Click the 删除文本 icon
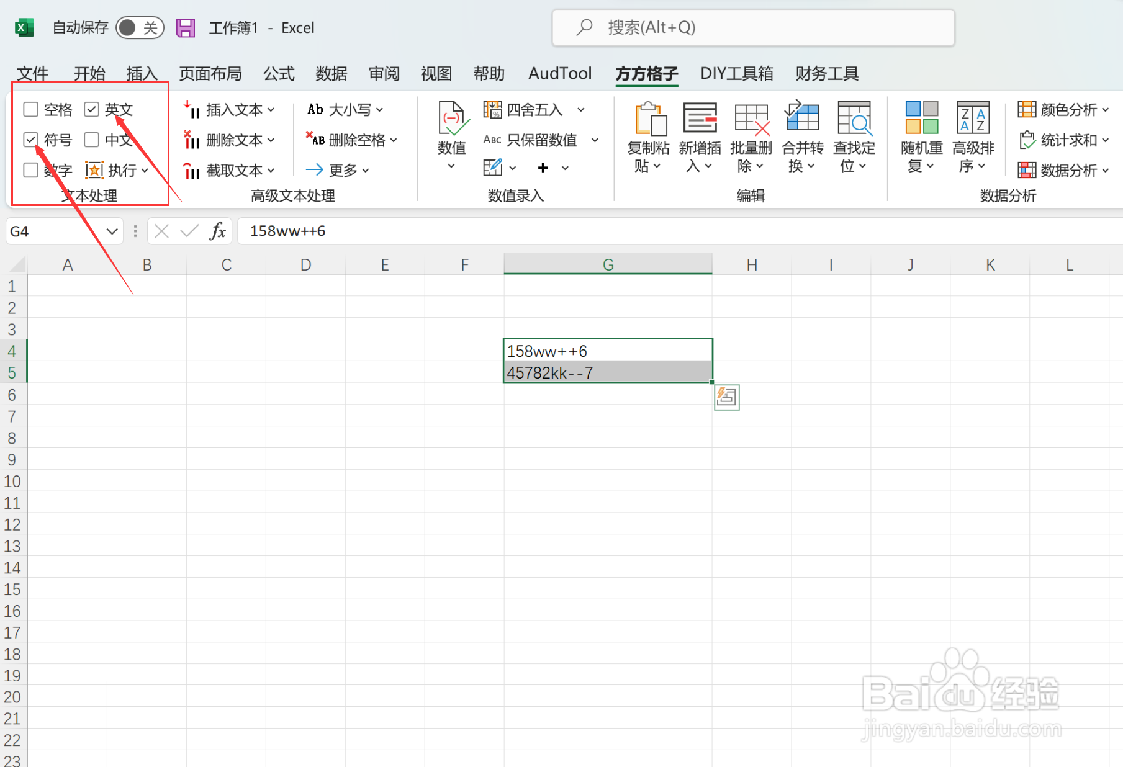1123x767 pixels. point(192,140)
